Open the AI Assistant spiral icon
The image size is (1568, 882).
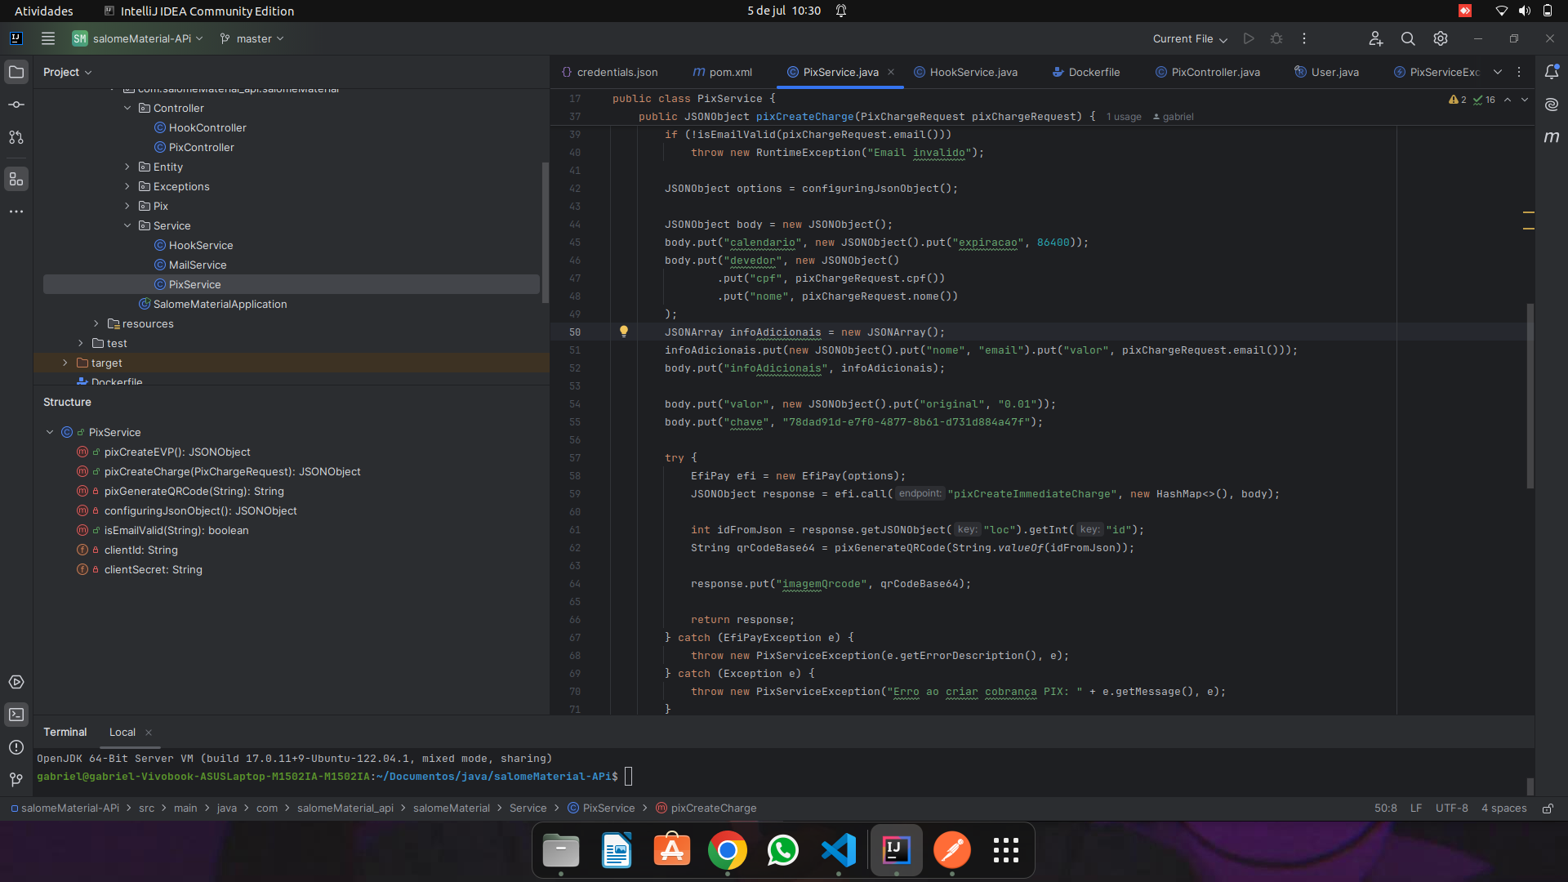click(1552, 105)
